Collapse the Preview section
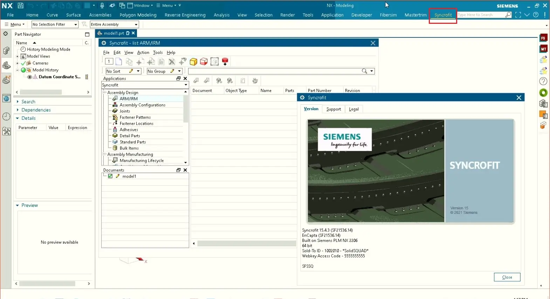Screen dimensions: 550x299 click(18, 206)
